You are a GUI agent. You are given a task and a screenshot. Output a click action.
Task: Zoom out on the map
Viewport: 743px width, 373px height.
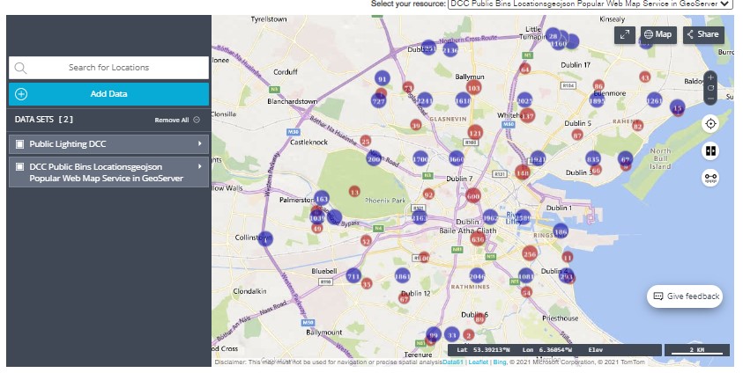point(710,98)
